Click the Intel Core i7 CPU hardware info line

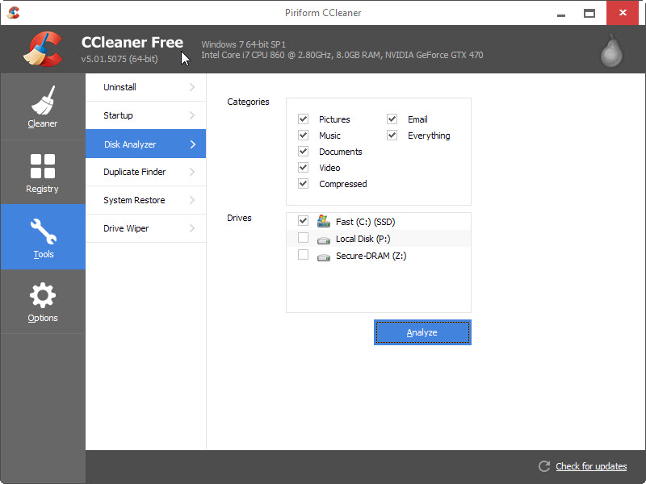click(x=342, y=55)
